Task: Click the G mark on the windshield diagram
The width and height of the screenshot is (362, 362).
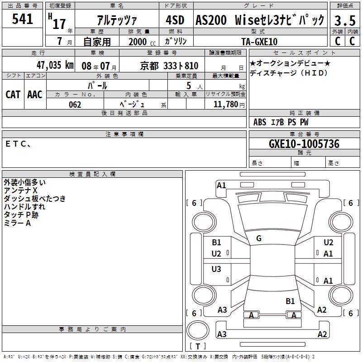Action: point(259,238)
